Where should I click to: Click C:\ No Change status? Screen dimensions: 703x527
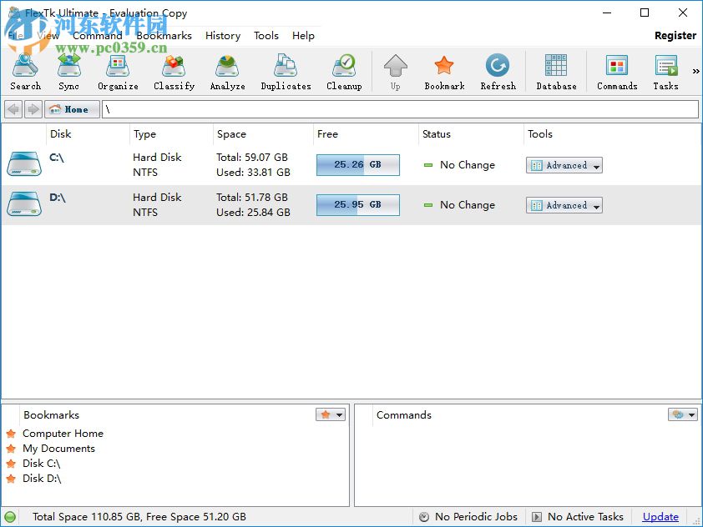[x=459, y=165]
